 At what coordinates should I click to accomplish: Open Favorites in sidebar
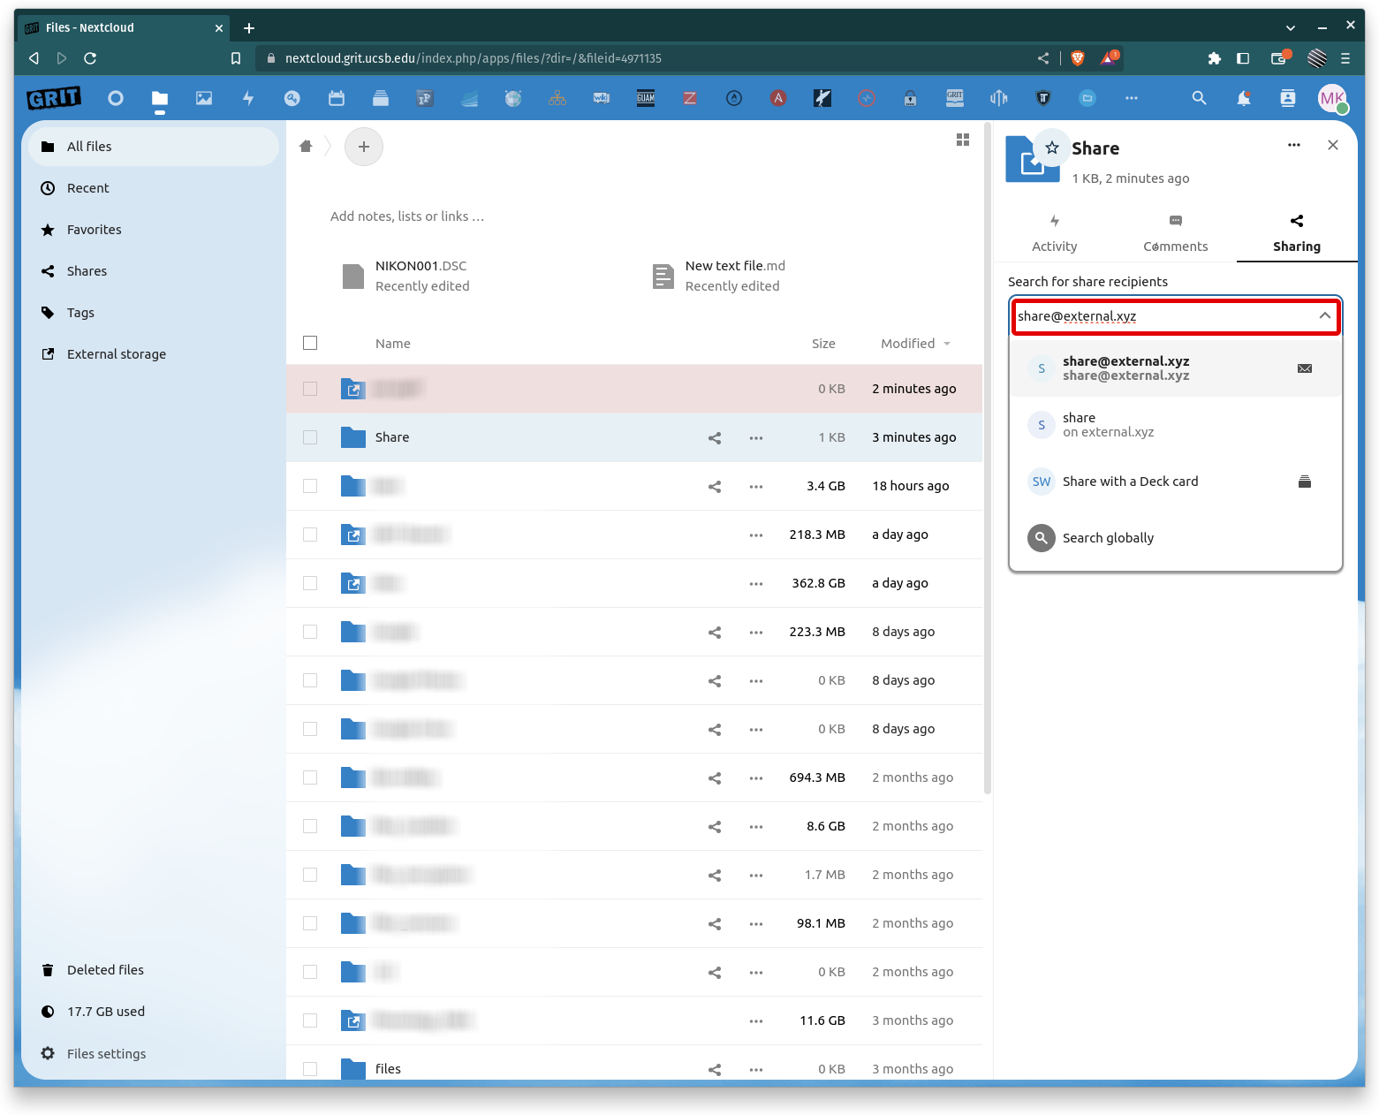pos(154,230)
